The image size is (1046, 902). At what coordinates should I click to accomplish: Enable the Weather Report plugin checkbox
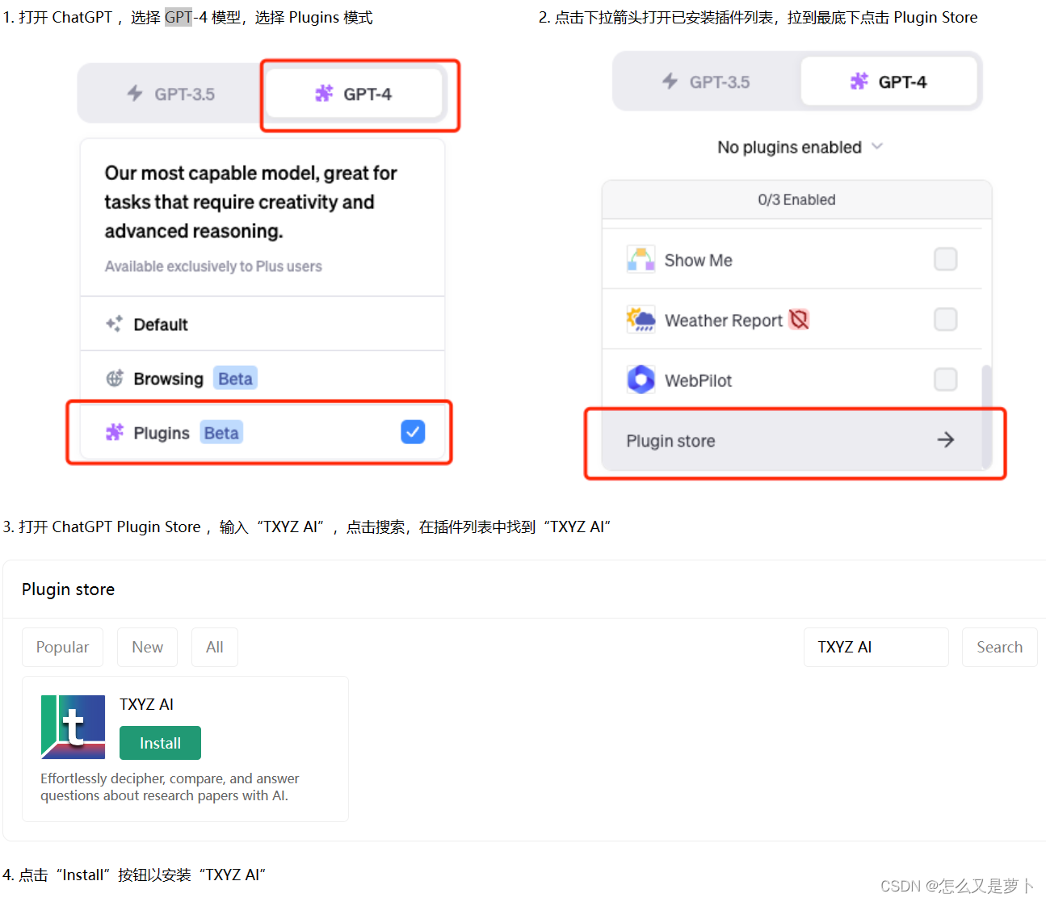point(945,320)
